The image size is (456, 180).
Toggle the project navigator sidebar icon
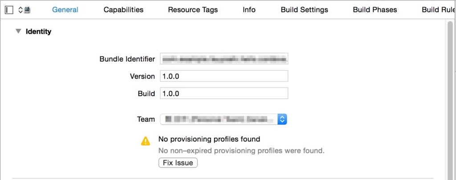(x=9, y=10)
